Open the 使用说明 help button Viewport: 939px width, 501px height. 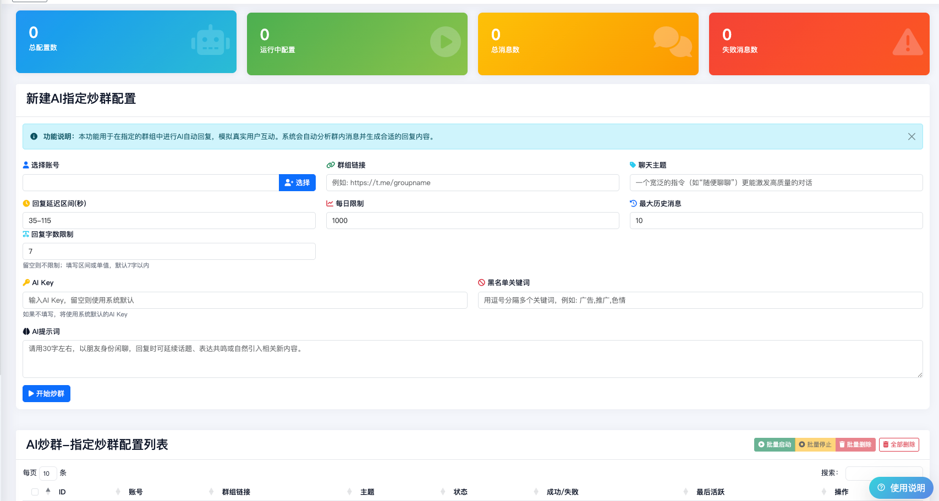[x=900, y=488]
